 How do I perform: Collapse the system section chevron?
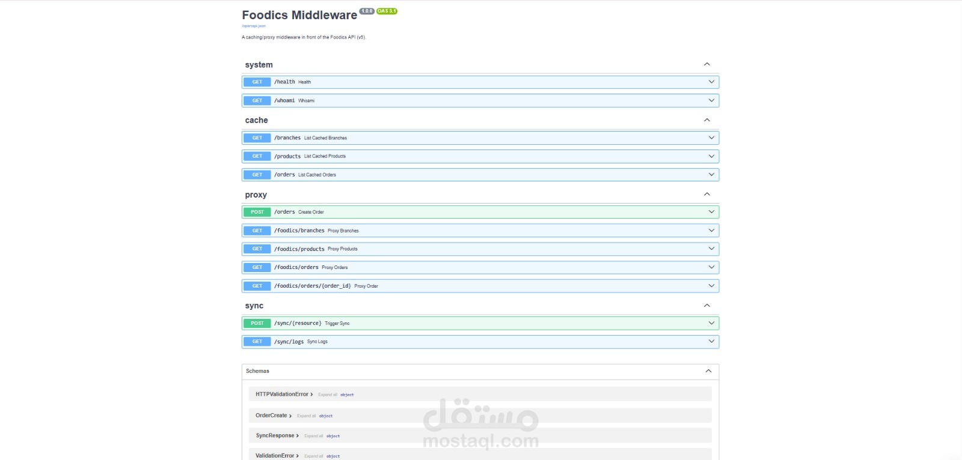707,64
